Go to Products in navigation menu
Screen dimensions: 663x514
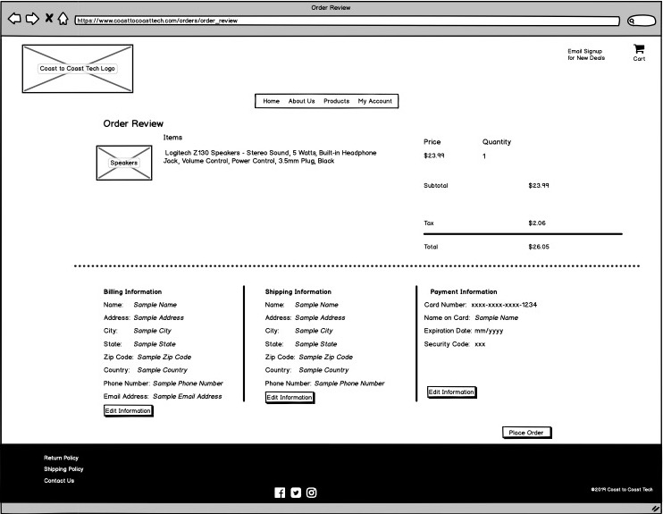(336, 101)
